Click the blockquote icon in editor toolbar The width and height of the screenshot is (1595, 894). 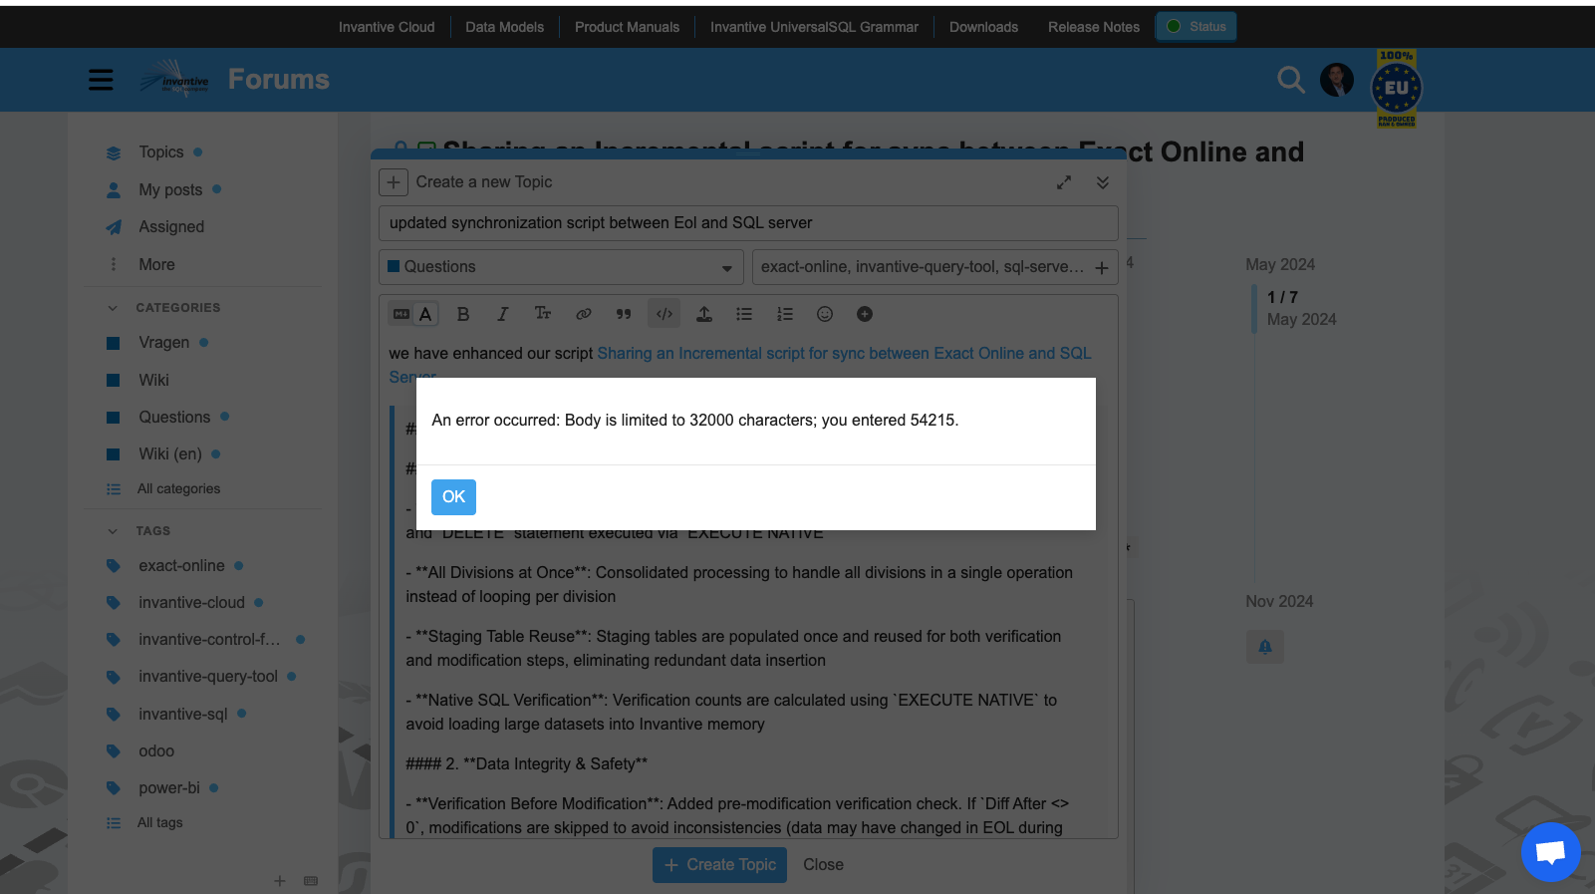coord(624,314)
